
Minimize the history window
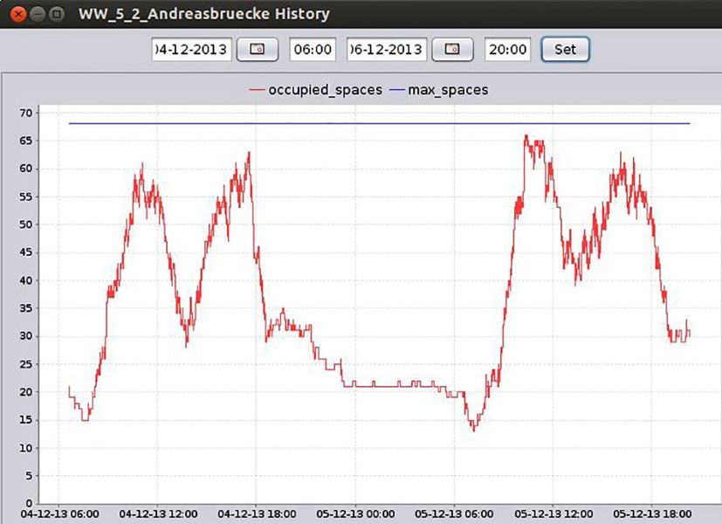[37, 14]
